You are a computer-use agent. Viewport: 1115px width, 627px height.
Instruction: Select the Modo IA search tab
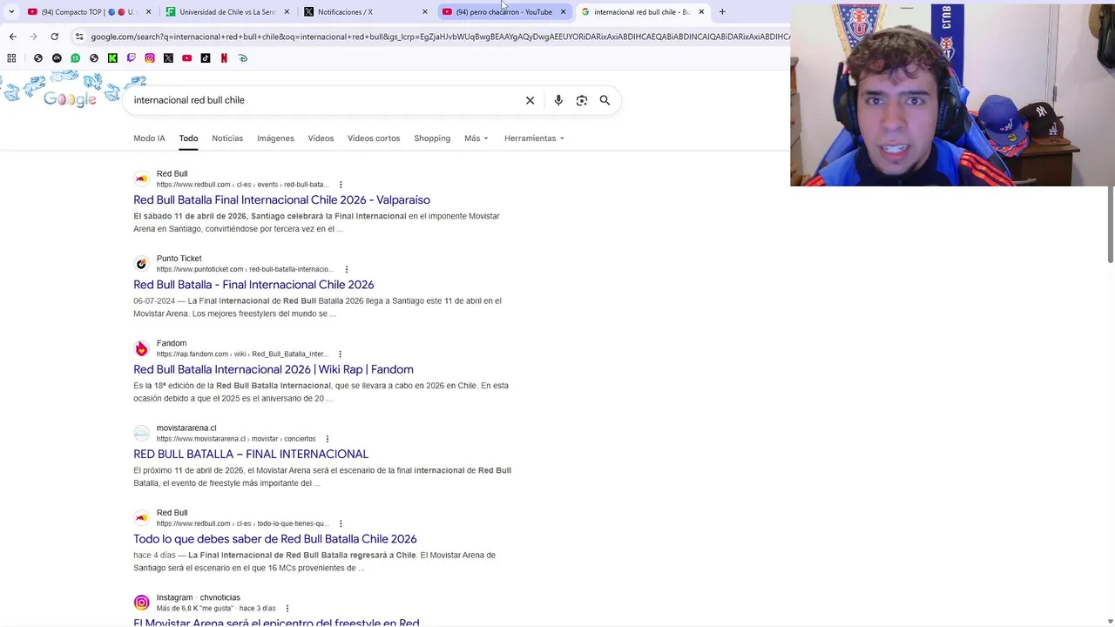pyautogui.click(x=149, y=138)
